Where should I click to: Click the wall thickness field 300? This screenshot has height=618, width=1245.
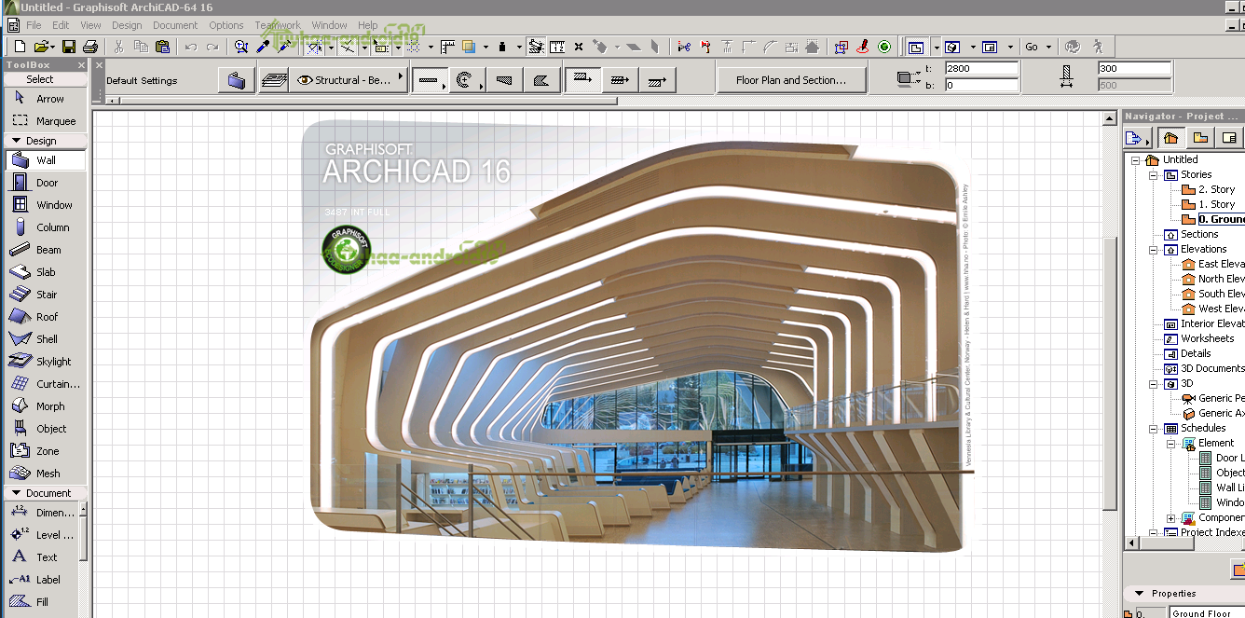[1134, 69]
